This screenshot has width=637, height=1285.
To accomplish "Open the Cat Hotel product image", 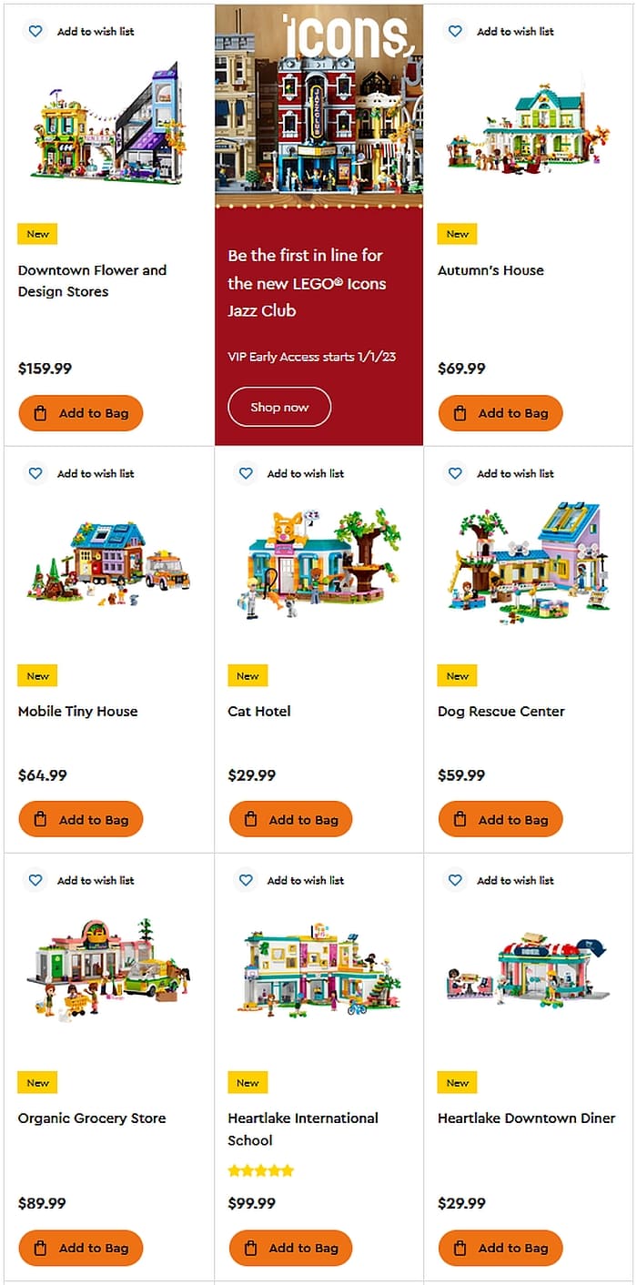I will pyautogui.click(x=318, y=564).
